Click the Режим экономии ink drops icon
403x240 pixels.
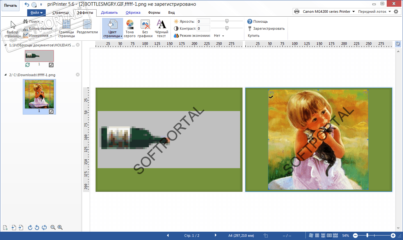176,36
